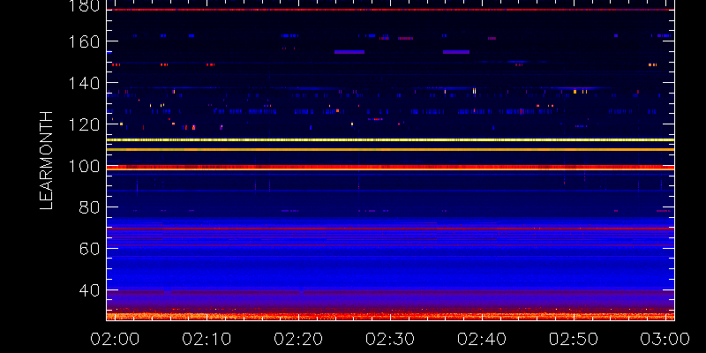Image resolution: width=706 pixels, height=353 pixels.
Task: Click the 40 frequency axis label
Action: (x=89, y=290)
